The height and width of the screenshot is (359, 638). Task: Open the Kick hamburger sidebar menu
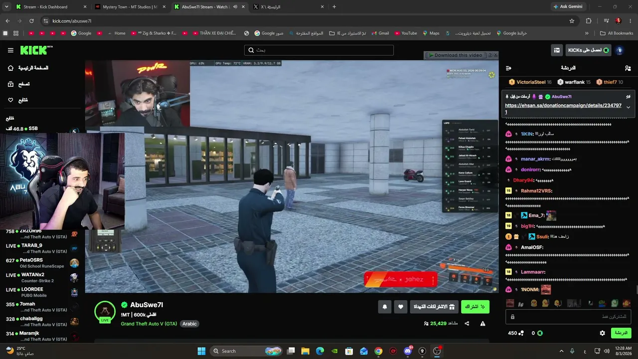click(10, 50)
